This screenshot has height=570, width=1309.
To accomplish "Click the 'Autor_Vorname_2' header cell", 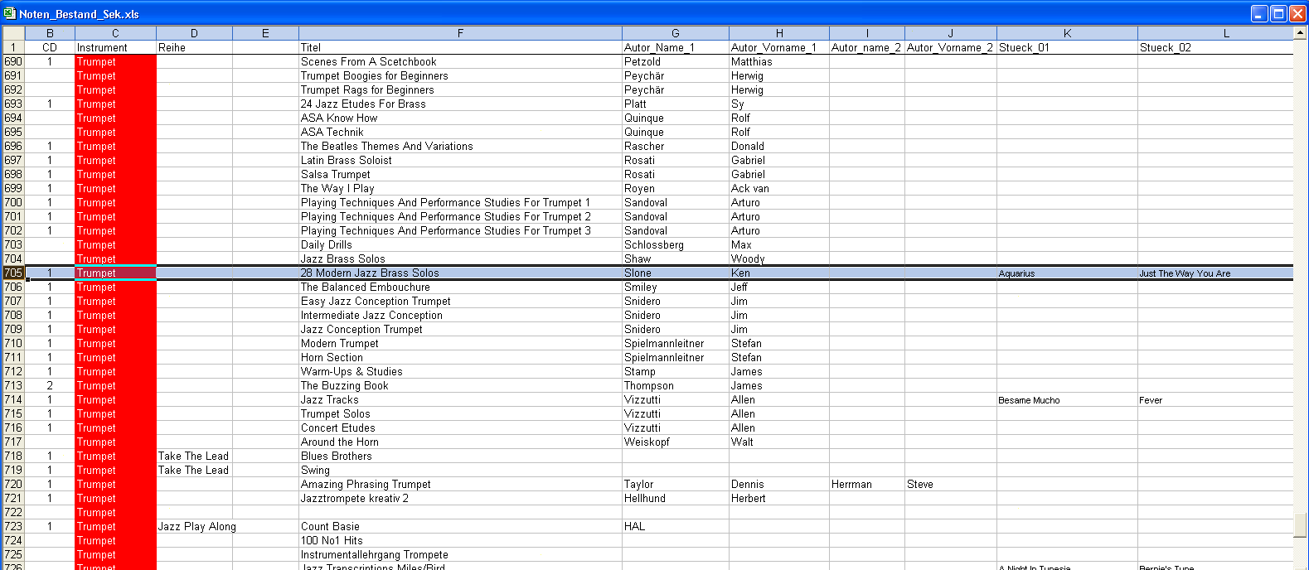I will [951, 47].
